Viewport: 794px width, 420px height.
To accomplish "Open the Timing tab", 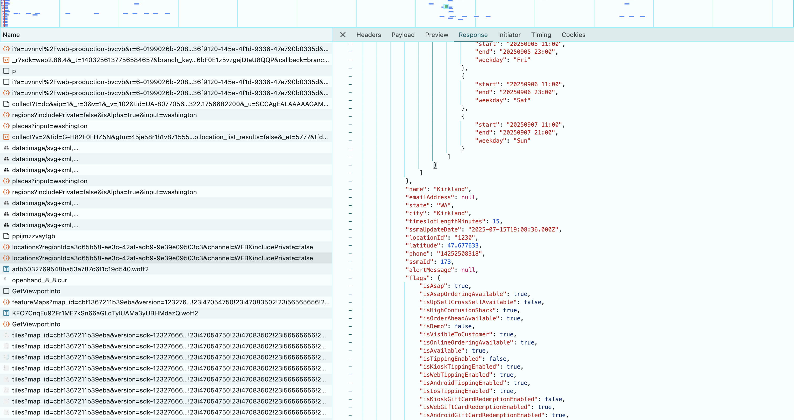I will click(x=541, y=35).
